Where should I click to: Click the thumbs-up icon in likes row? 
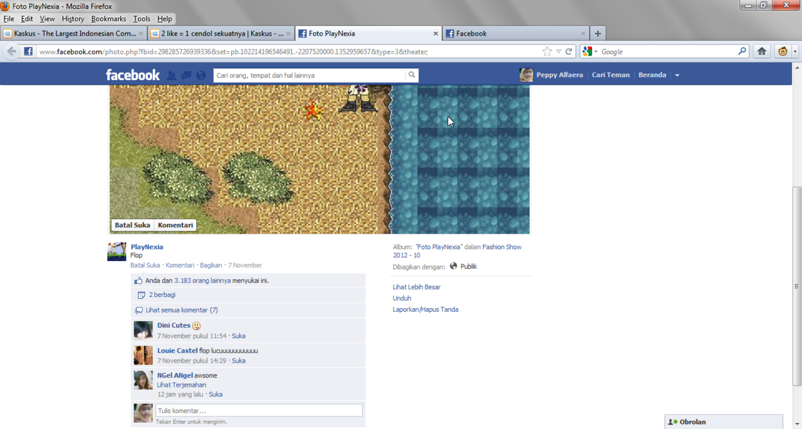pyautogui.click(x=139, y=281)
